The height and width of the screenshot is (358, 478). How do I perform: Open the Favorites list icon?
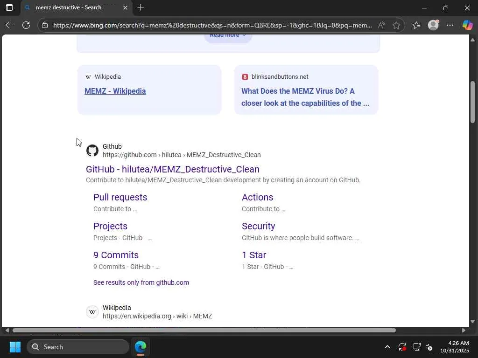pos(416,25)
